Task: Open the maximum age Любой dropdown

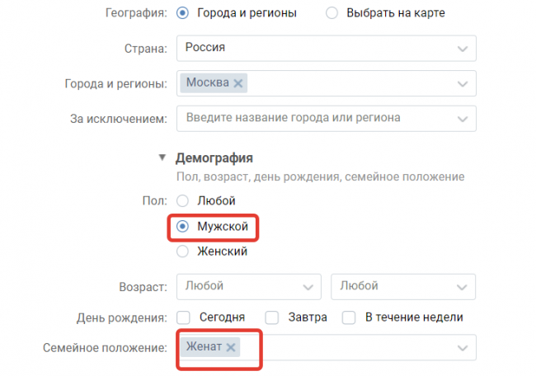Action: [x=402, y=287]
